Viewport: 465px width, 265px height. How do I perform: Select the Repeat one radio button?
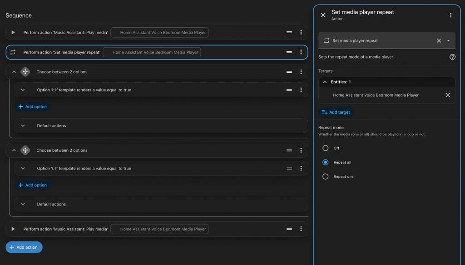pyautogui.click(x=325, y=176)
